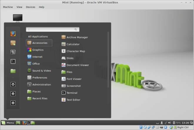Click network connection icon in panel tray

coord(166,123)
